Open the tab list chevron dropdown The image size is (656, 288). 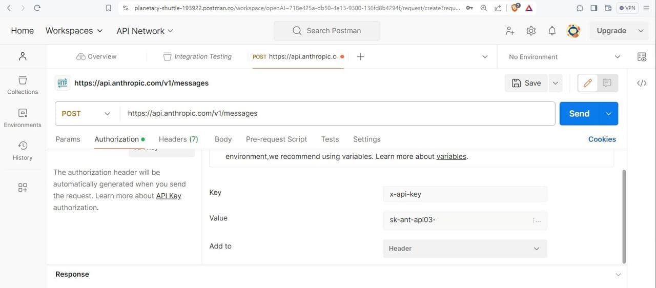pos(485,57)
